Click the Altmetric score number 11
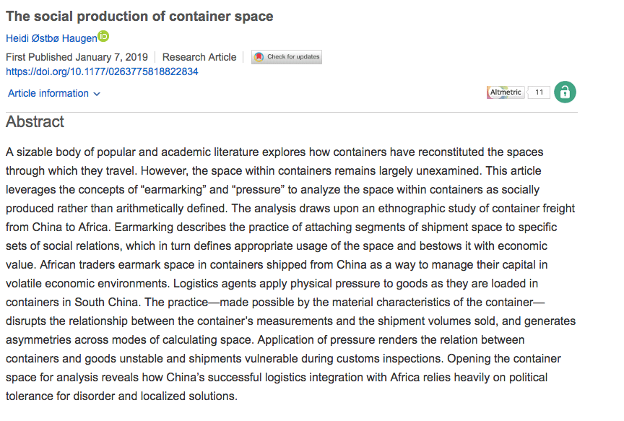Viewport: 624px width, 421px height. 539,92
